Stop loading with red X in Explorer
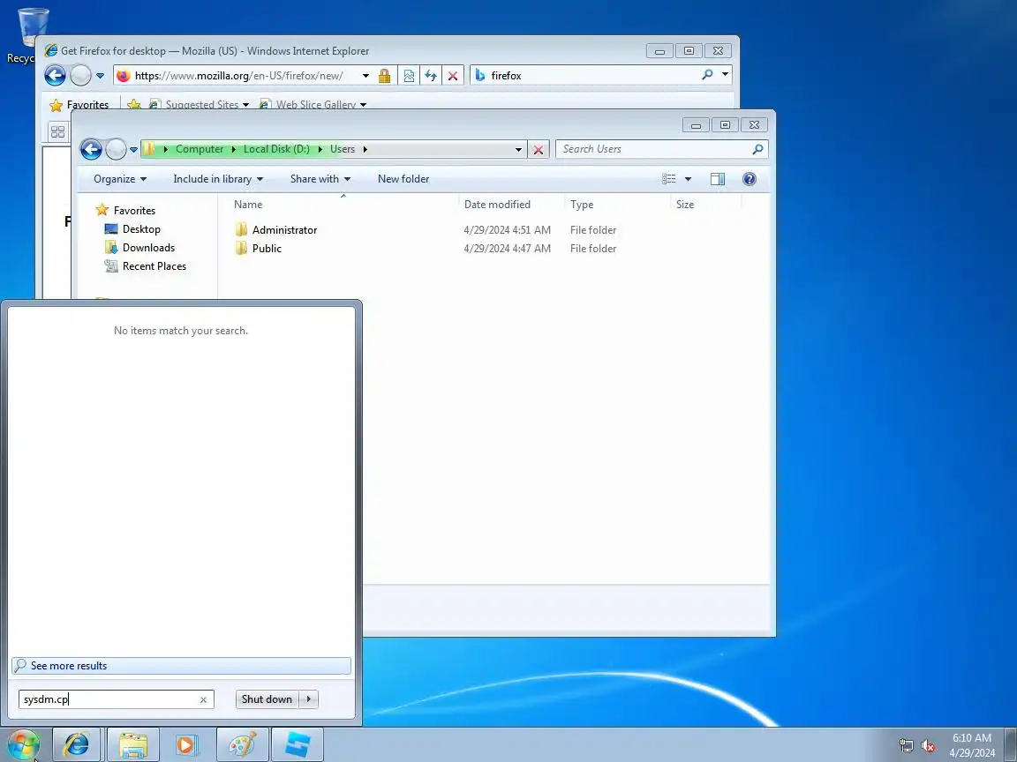The image size is (1017, 762). [539, 150]
